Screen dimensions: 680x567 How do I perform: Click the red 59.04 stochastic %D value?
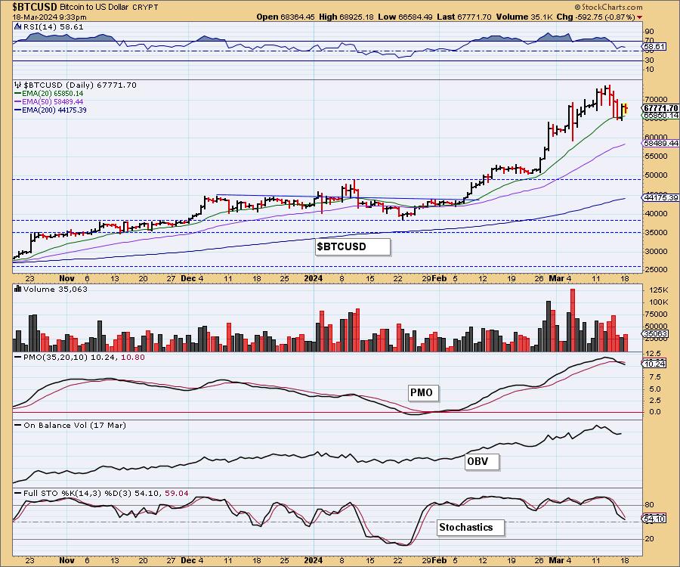point(177,493)
